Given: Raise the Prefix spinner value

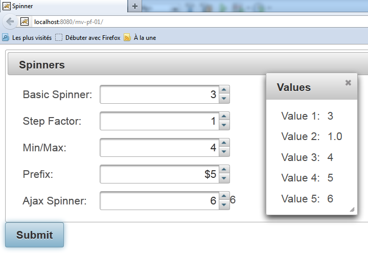Looking at the screenshot, I should [x=224, y=170].
